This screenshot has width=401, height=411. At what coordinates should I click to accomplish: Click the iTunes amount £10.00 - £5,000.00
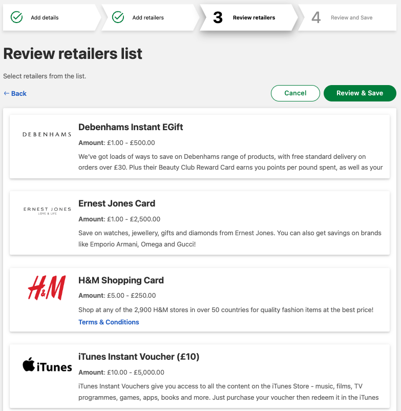[121, 373]
